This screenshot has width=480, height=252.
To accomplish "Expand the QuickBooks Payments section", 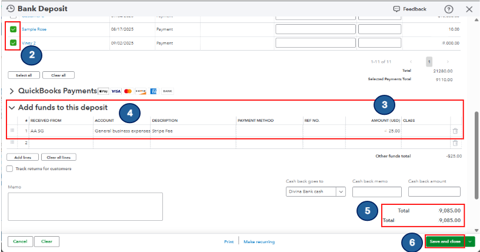I will click(x=12, y=91).
